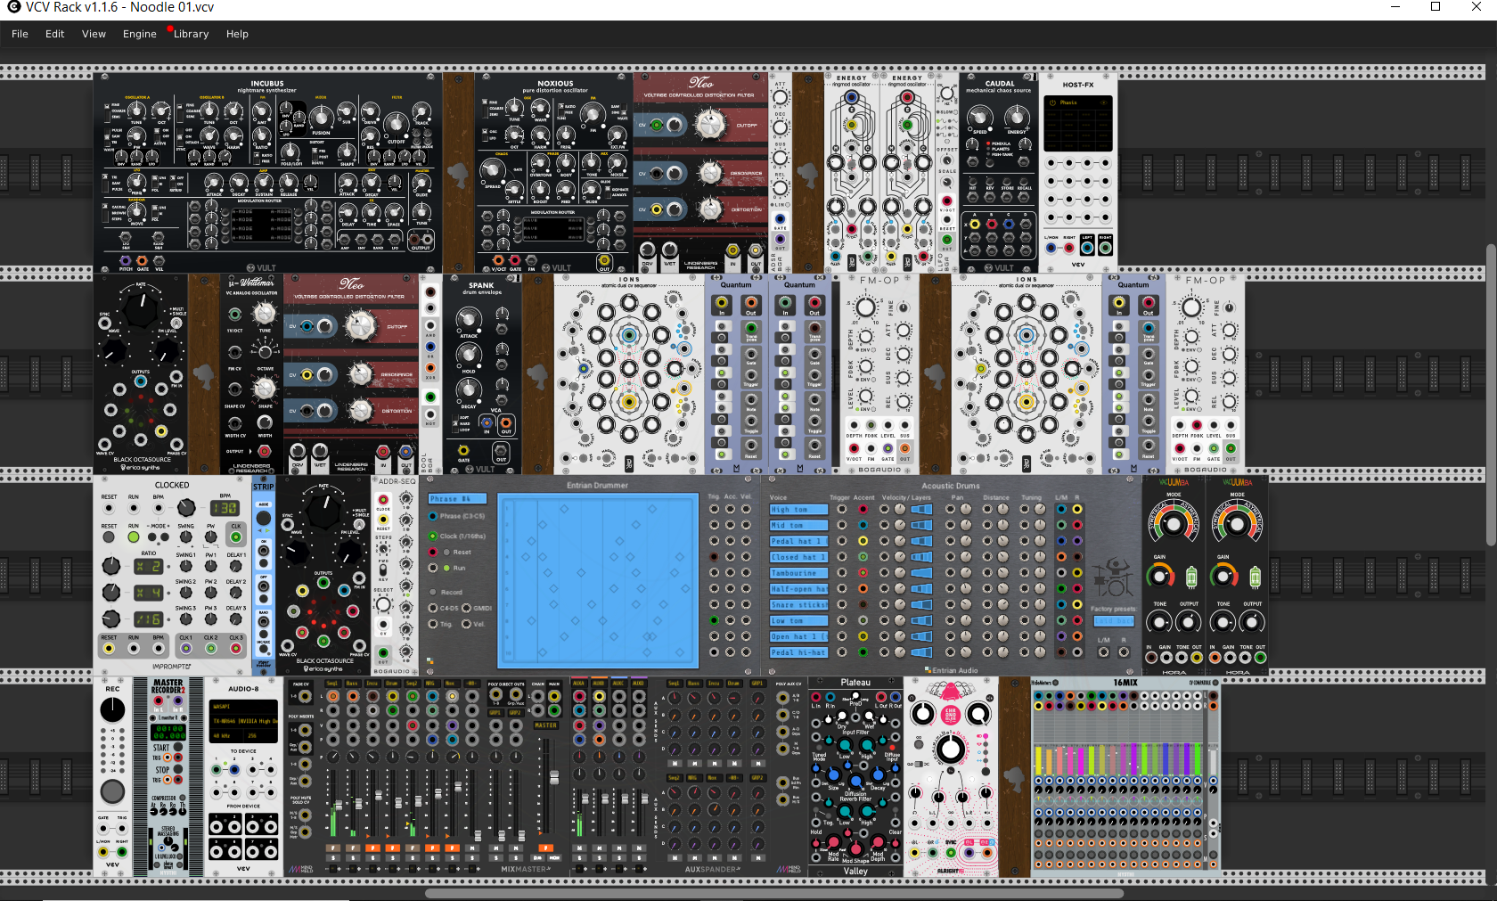
Task: Click the tube icon on first Vacuumba module
Action: [1191, 577]
